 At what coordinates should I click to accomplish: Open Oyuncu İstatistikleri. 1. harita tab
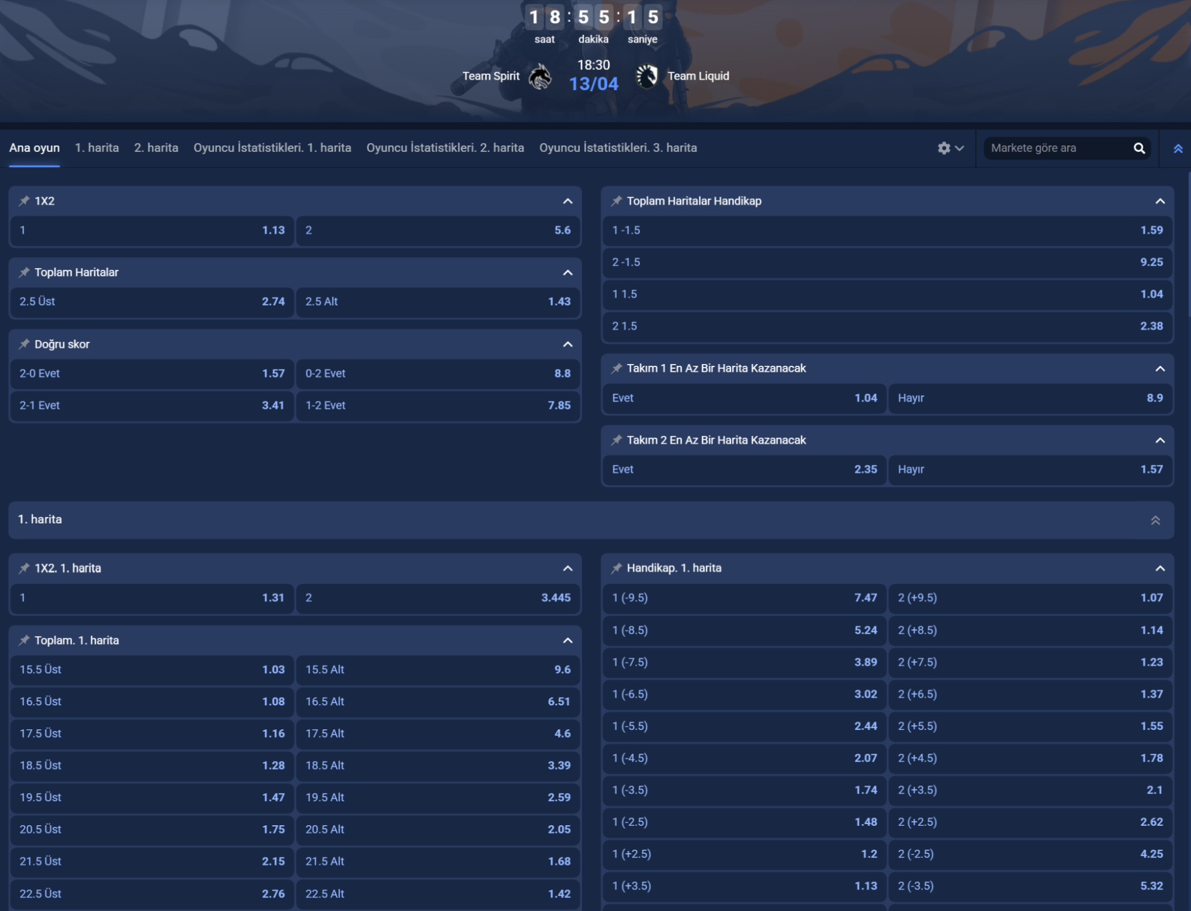(x=272, y=148)
